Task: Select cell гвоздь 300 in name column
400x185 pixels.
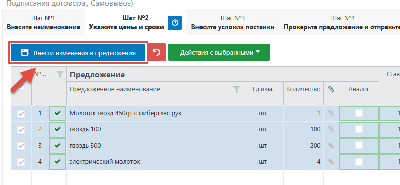Action: 155,146
